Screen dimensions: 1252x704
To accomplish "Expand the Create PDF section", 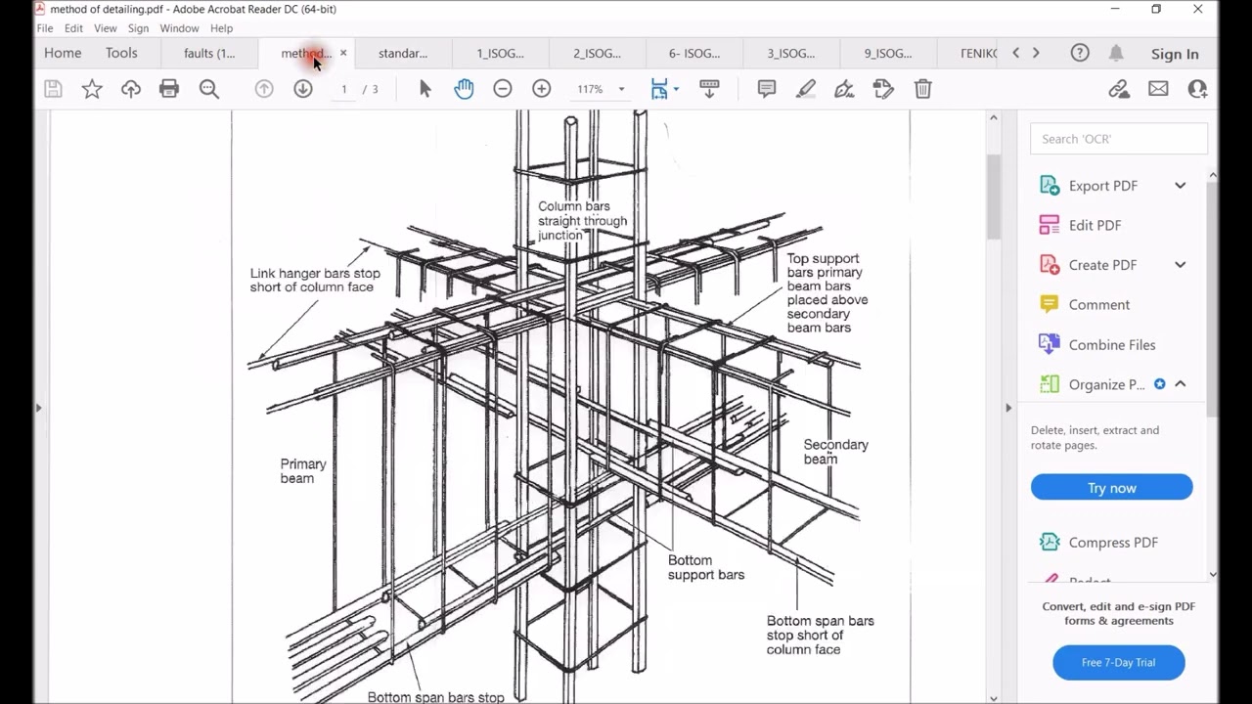I will (x=1181, y=265).
